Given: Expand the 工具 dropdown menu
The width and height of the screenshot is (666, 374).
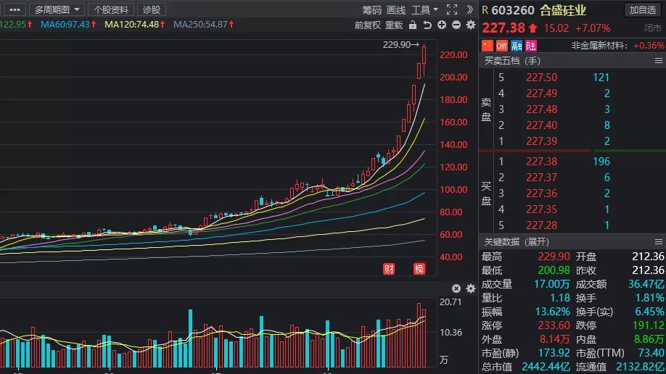Looking at the screenshot, I should pyautogui.click(x=424, y=9).
